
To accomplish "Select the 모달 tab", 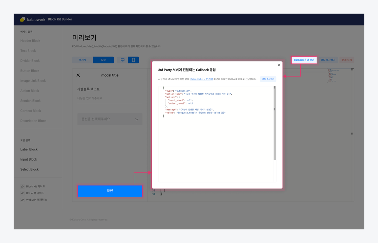I will [103, 60].
